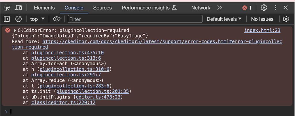295x116 pixels.
Task: Toggle the device toolbar icon
Action: 18,8
